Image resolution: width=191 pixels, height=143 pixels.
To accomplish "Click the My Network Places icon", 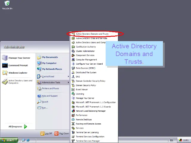I will pos(39,69).
